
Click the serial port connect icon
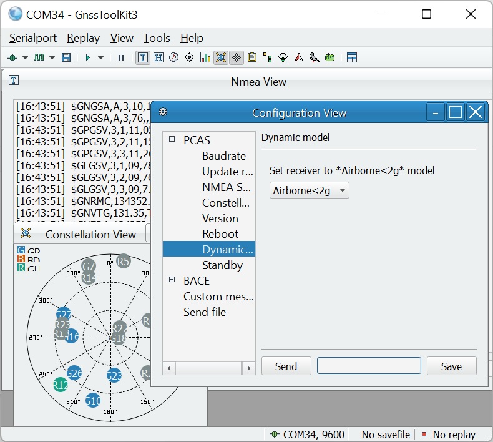pos(12,57)
